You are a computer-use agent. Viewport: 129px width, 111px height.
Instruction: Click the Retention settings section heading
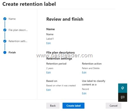pyautogui.click(x=59, y=59)
